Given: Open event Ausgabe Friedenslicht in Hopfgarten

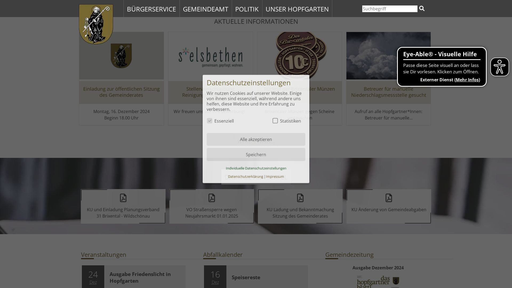Looking at the screenshot, I should (140, 277).
